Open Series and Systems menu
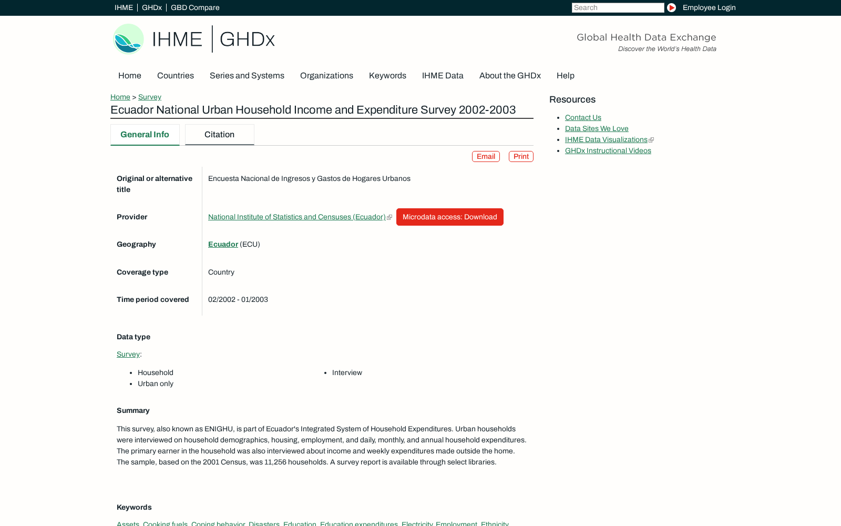 coord(247,76)
